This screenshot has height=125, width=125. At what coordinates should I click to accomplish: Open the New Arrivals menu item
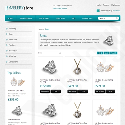tap(26, 18)
